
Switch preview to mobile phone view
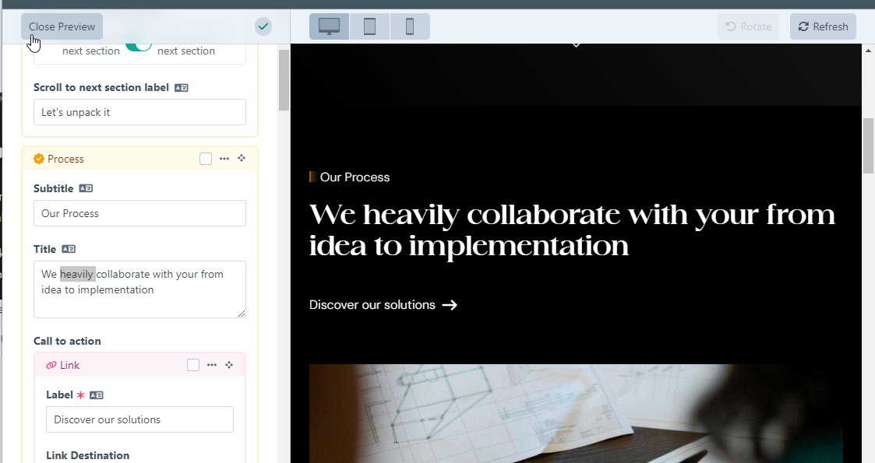pyautogui.click(x=410, y=26)
